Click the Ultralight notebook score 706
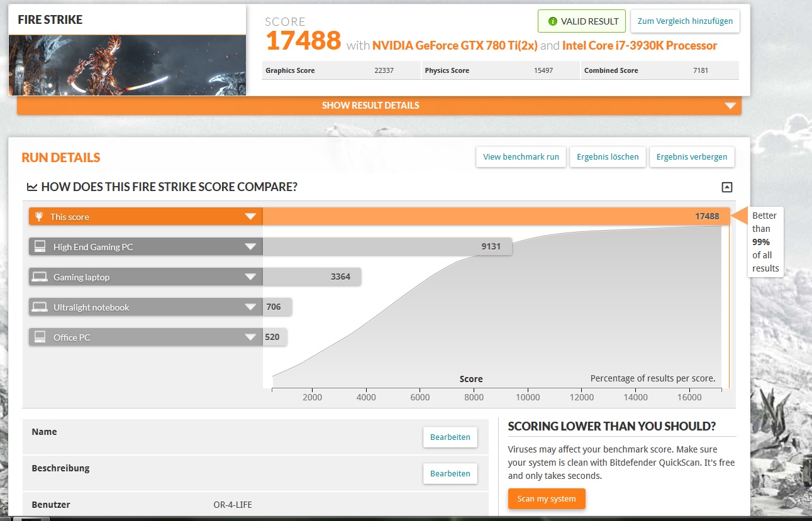This screenshot has height=521, width=812. pos(274,307)
